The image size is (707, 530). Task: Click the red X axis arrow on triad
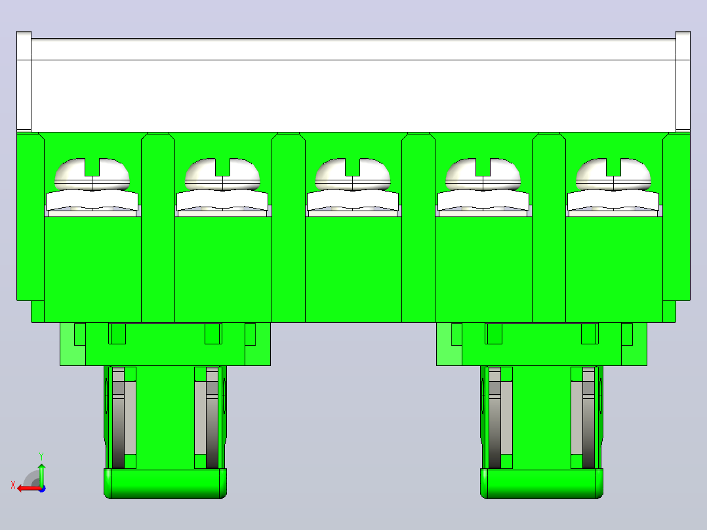pos(30,489)
